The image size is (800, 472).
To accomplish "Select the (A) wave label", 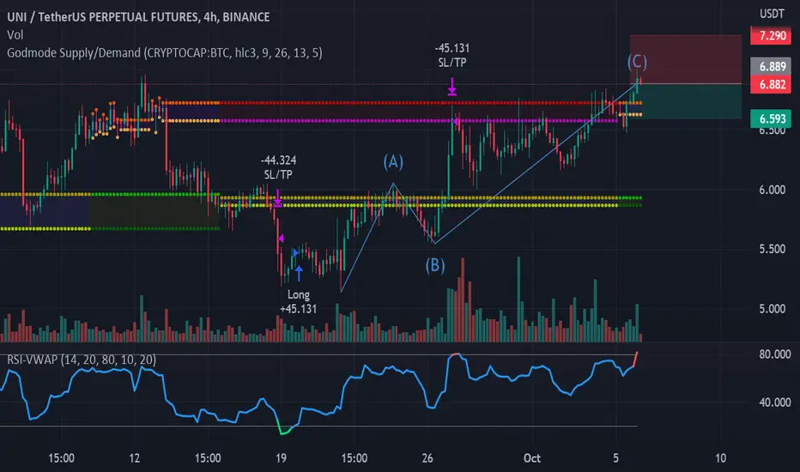I will click(x=393, y=161).
